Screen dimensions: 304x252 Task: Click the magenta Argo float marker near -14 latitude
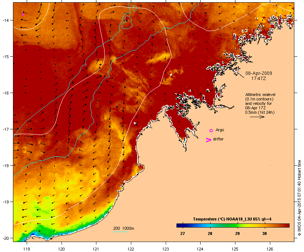[x=23, y=14]
